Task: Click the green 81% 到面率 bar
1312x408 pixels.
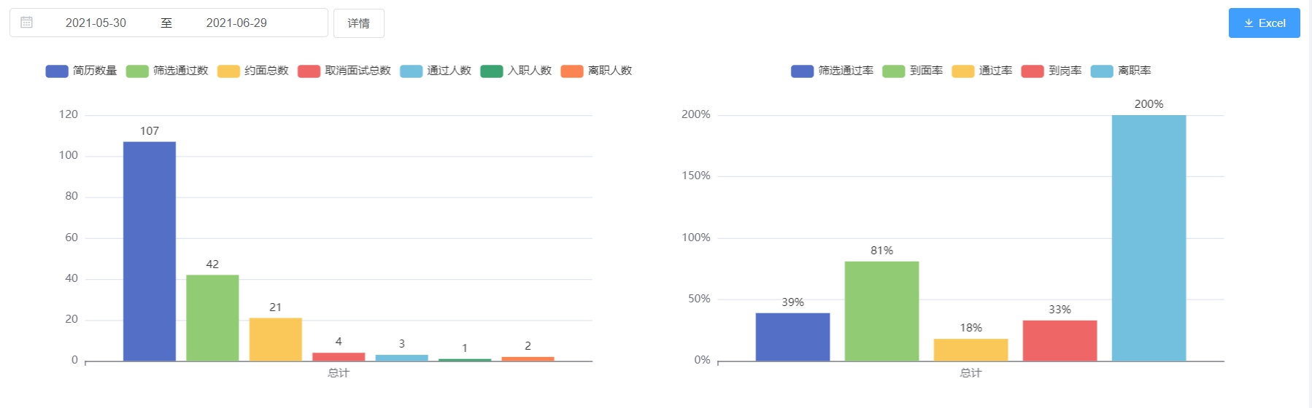Action: coord(881,311)
